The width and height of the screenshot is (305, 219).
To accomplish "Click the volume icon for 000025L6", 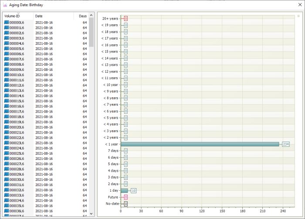I will coord(7,153).
